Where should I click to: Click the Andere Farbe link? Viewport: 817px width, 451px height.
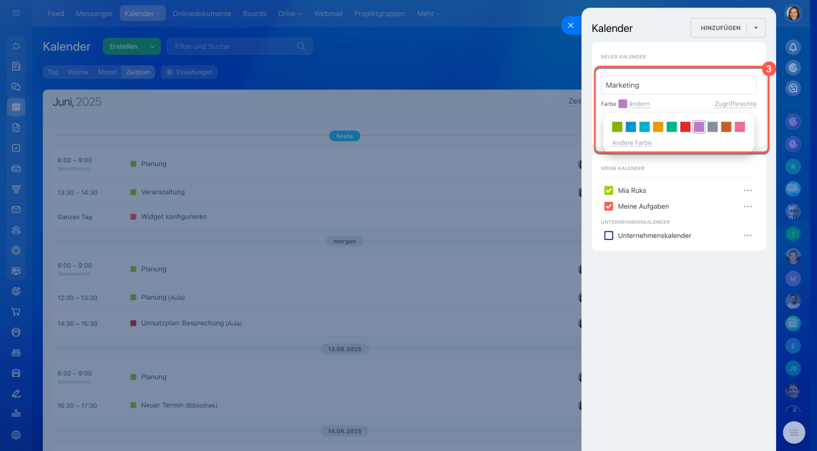tap(632, 143)
